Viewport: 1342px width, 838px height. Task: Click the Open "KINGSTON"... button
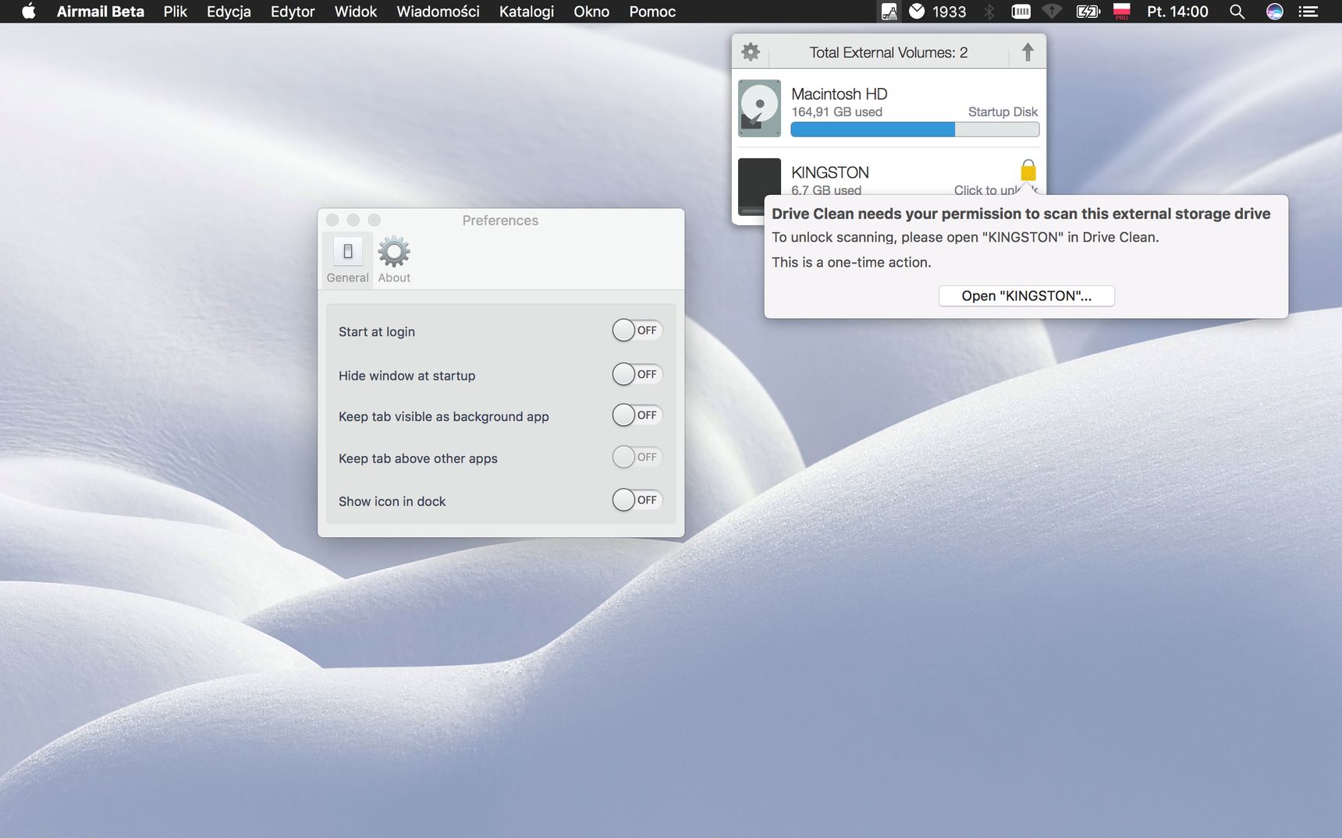pyautogui.click(x=1026, y=296)
